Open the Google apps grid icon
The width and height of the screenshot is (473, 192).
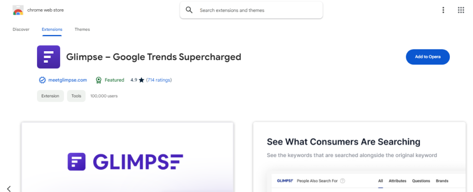[x=461, y=10]
